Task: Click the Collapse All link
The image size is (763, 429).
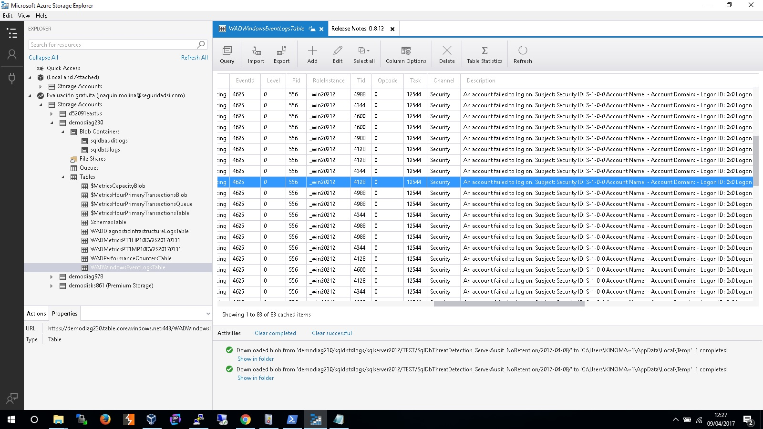Action: tap(43, 58)
